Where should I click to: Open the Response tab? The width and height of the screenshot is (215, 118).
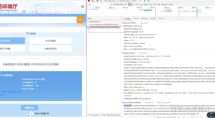coord(145,18)
